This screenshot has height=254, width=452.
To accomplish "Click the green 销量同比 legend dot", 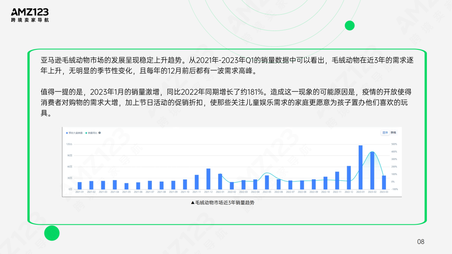I will (x=86, y=132).
